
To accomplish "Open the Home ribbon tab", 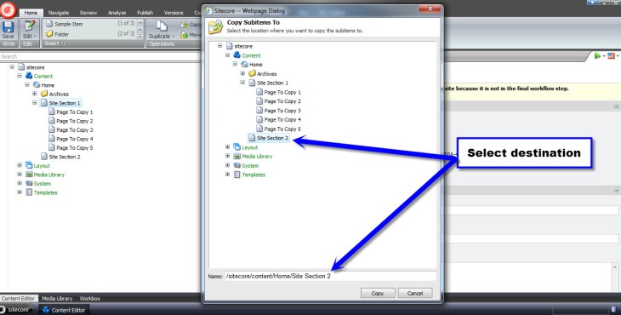I will [31, 13].
